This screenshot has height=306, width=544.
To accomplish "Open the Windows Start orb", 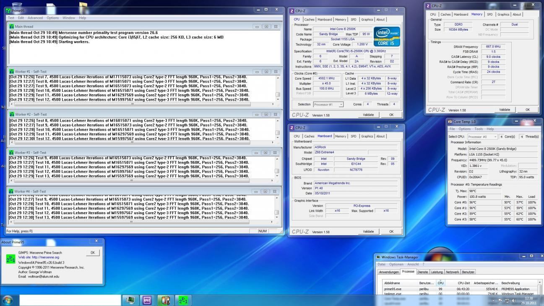I will 7,300.
